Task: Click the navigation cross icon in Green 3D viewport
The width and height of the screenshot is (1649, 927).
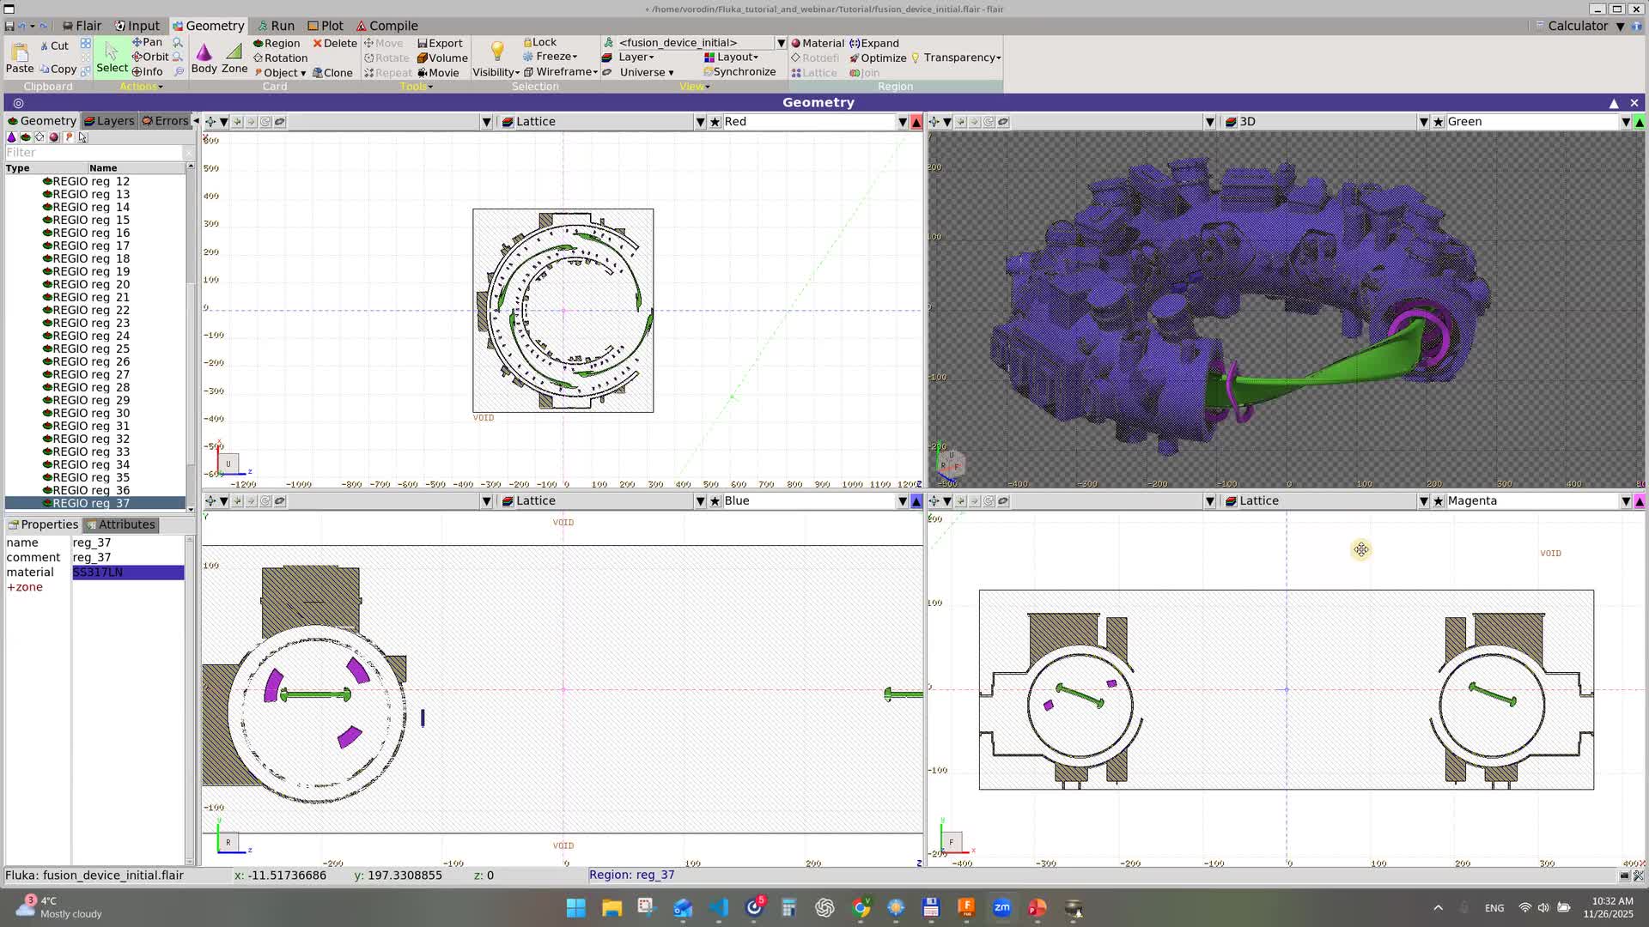Action: point(934,122)
